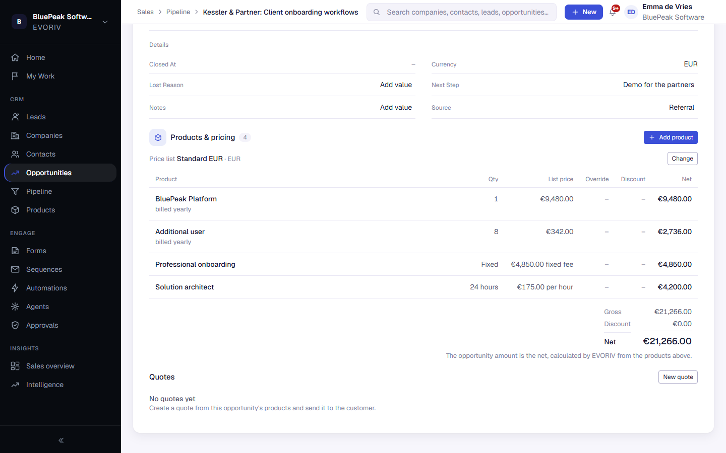Viewport: 726px width, 453px height.
Task: Click the Intelligence trend icon
Action: tap(15, 385)
